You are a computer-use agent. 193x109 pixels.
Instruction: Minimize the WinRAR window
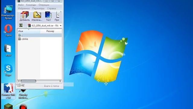[x=46, y=1]
